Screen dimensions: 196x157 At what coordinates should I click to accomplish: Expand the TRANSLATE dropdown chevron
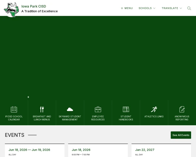(x=181, y=8)
